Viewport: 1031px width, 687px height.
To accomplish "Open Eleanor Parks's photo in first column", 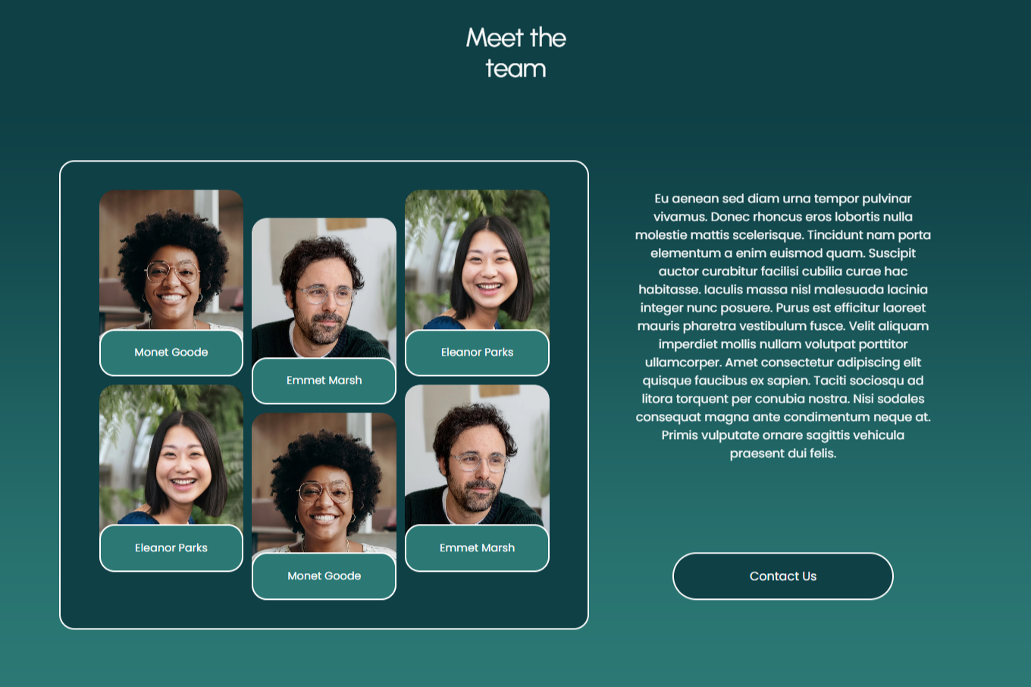I will [171, 455].
